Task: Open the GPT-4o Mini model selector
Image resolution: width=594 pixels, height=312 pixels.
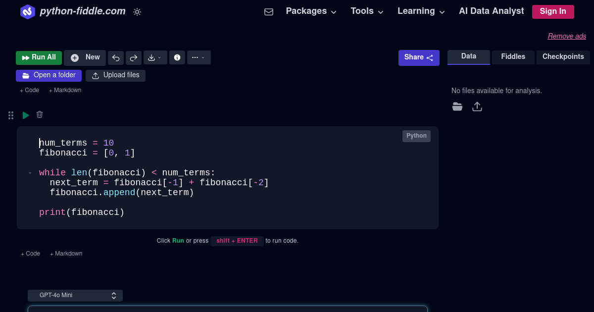Action: 75,295
